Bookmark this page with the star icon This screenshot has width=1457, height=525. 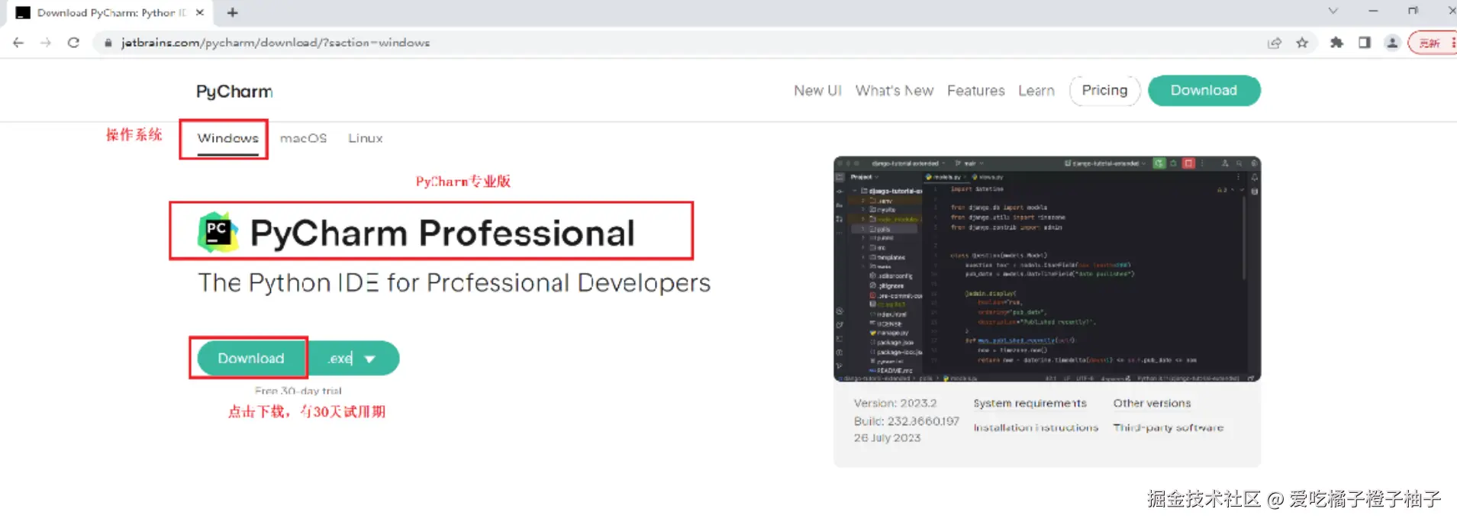[1302, 43]
